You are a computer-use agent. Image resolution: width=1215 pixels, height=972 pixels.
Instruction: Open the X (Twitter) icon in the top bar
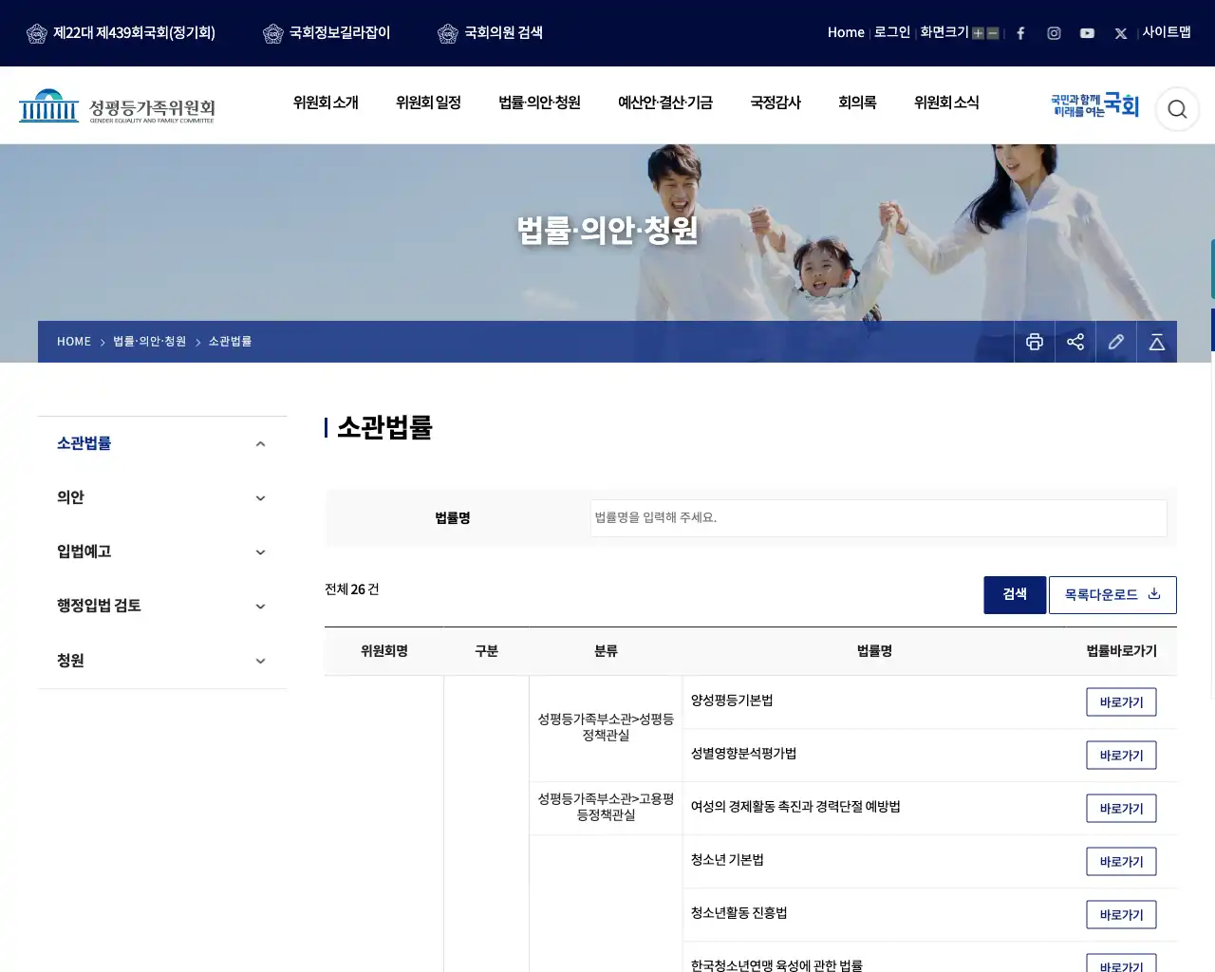[1121, 33]
